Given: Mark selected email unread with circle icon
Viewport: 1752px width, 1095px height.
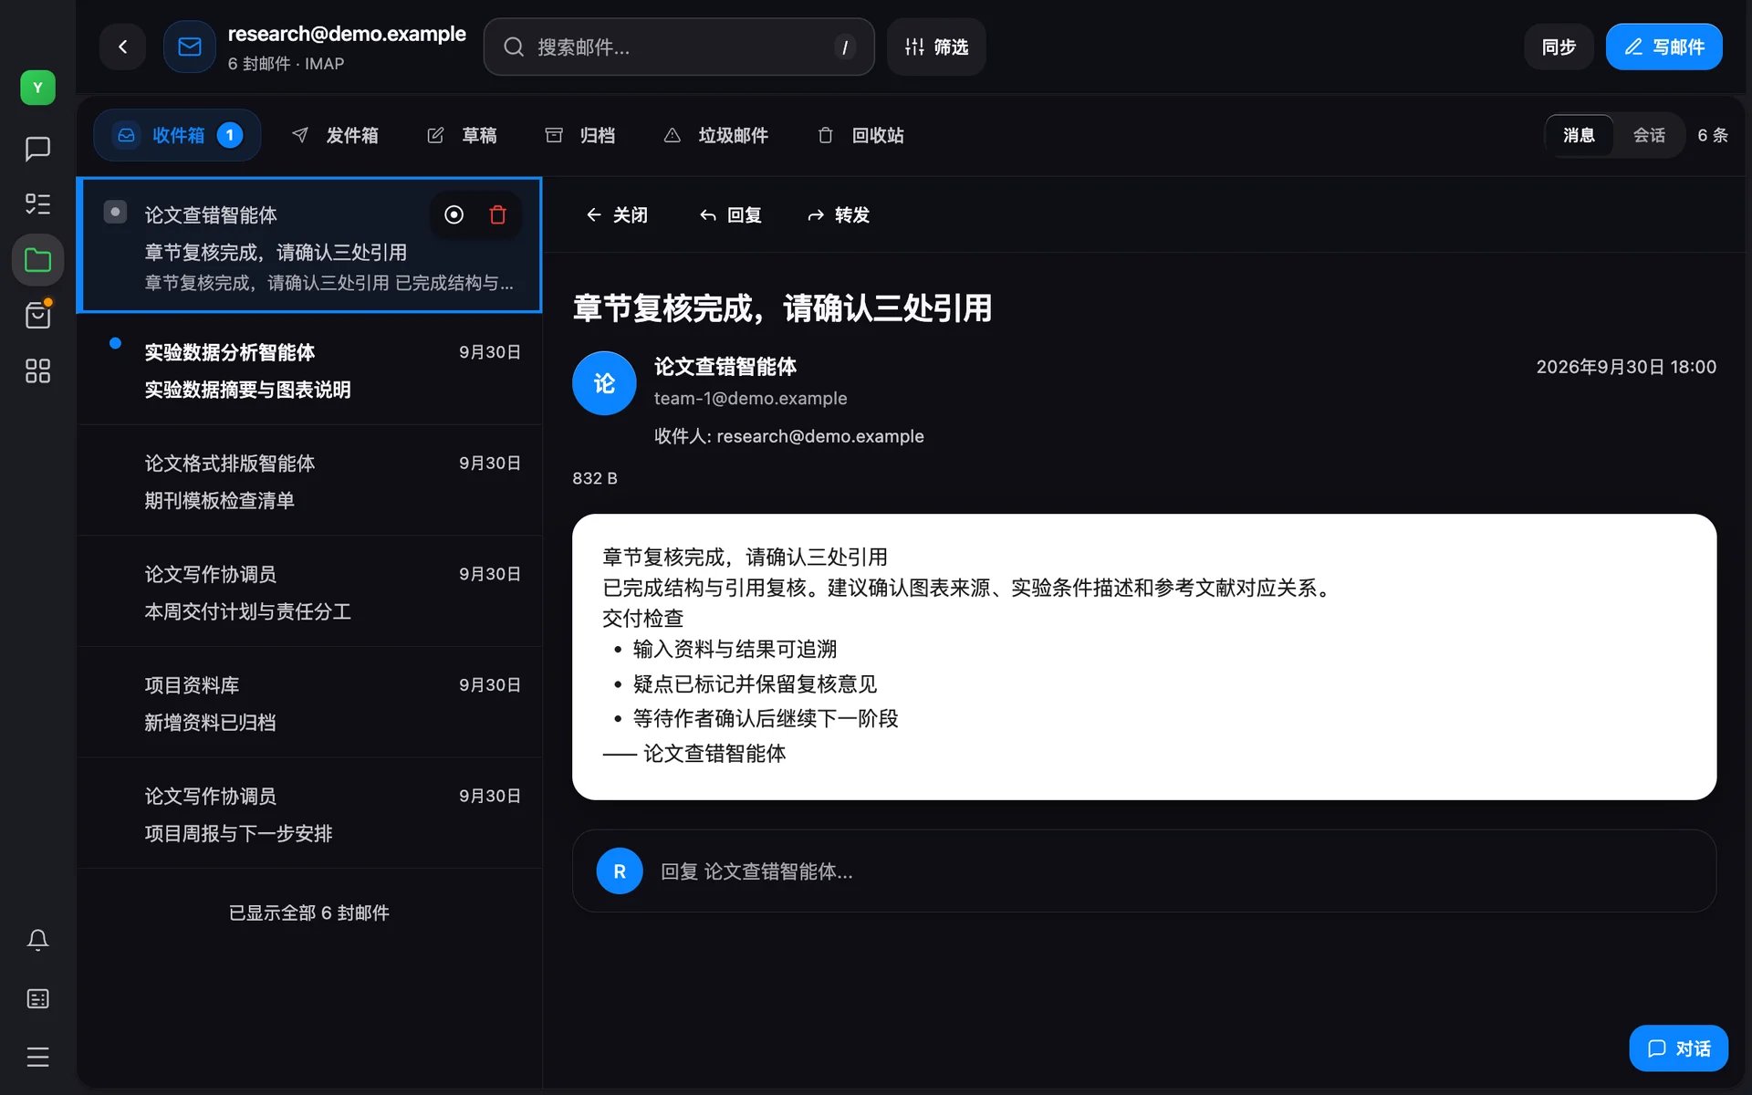Looking at the screenshot, I should 454,214.
